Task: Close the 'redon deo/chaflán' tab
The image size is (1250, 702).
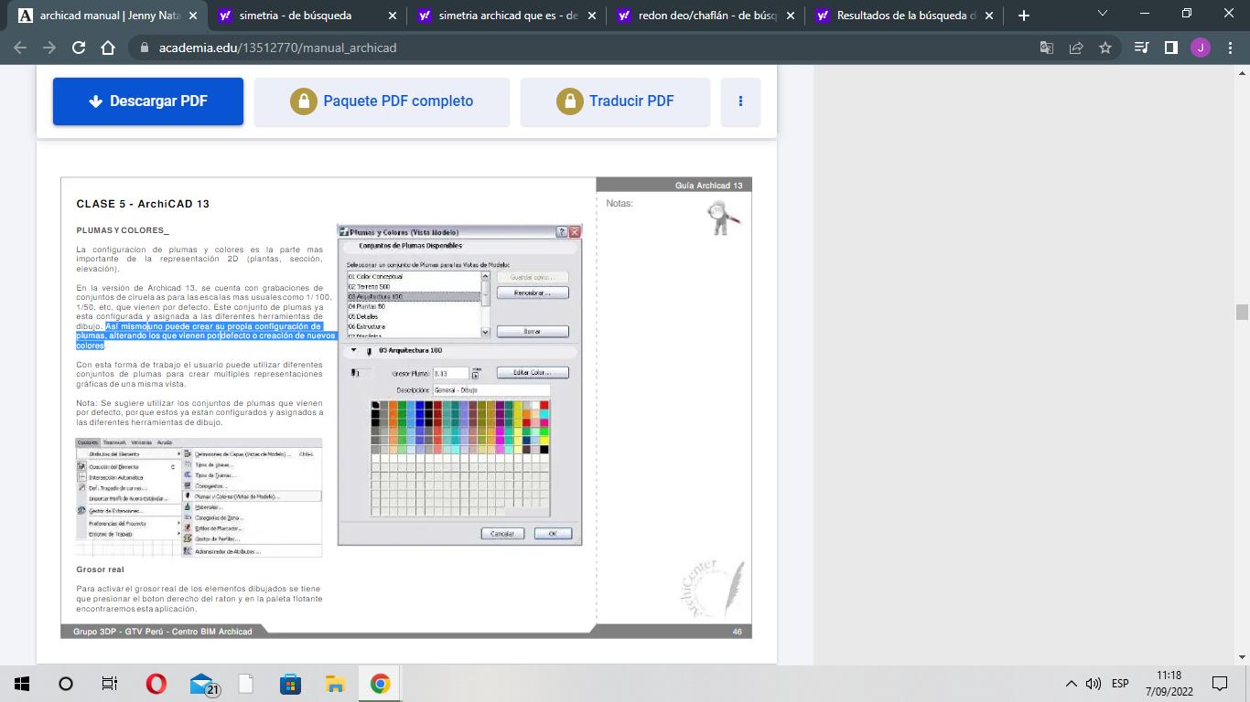Action: [792, 16]
